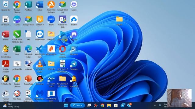The width and height of the screenshot is (195, 109).
Task: Launch the Canva desktop shortcut
Action: coord(17,21)
